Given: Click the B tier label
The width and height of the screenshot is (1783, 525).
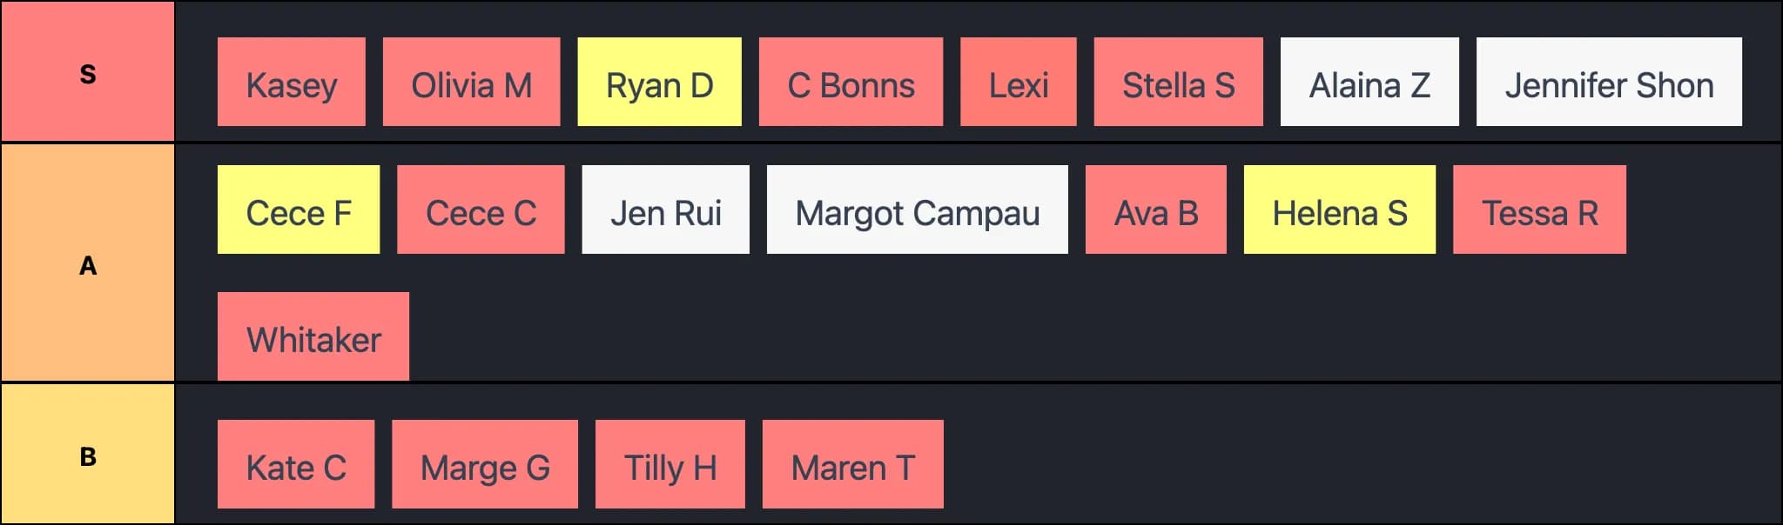Looking at the screenshot, I should (87, 455).
